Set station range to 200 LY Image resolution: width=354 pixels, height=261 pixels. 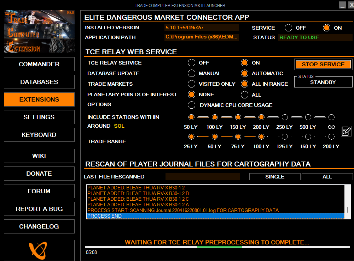(x=261, y=117)
